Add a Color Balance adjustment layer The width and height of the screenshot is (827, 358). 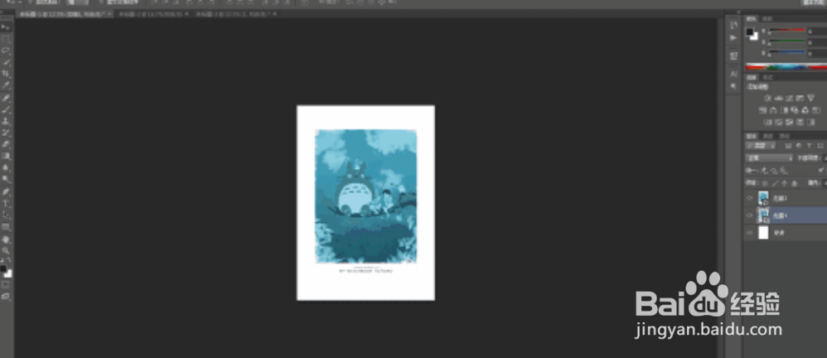pos(772,110)
